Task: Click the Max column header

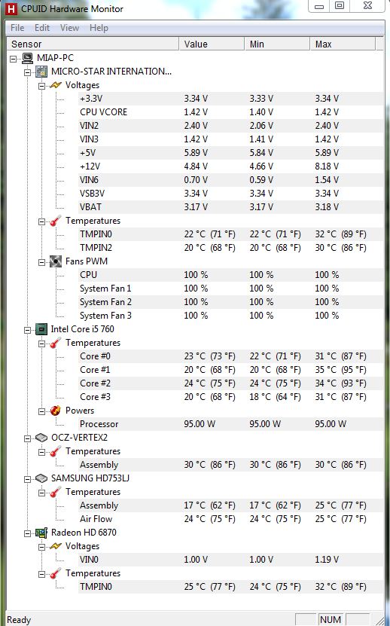Action: (343, 44)
